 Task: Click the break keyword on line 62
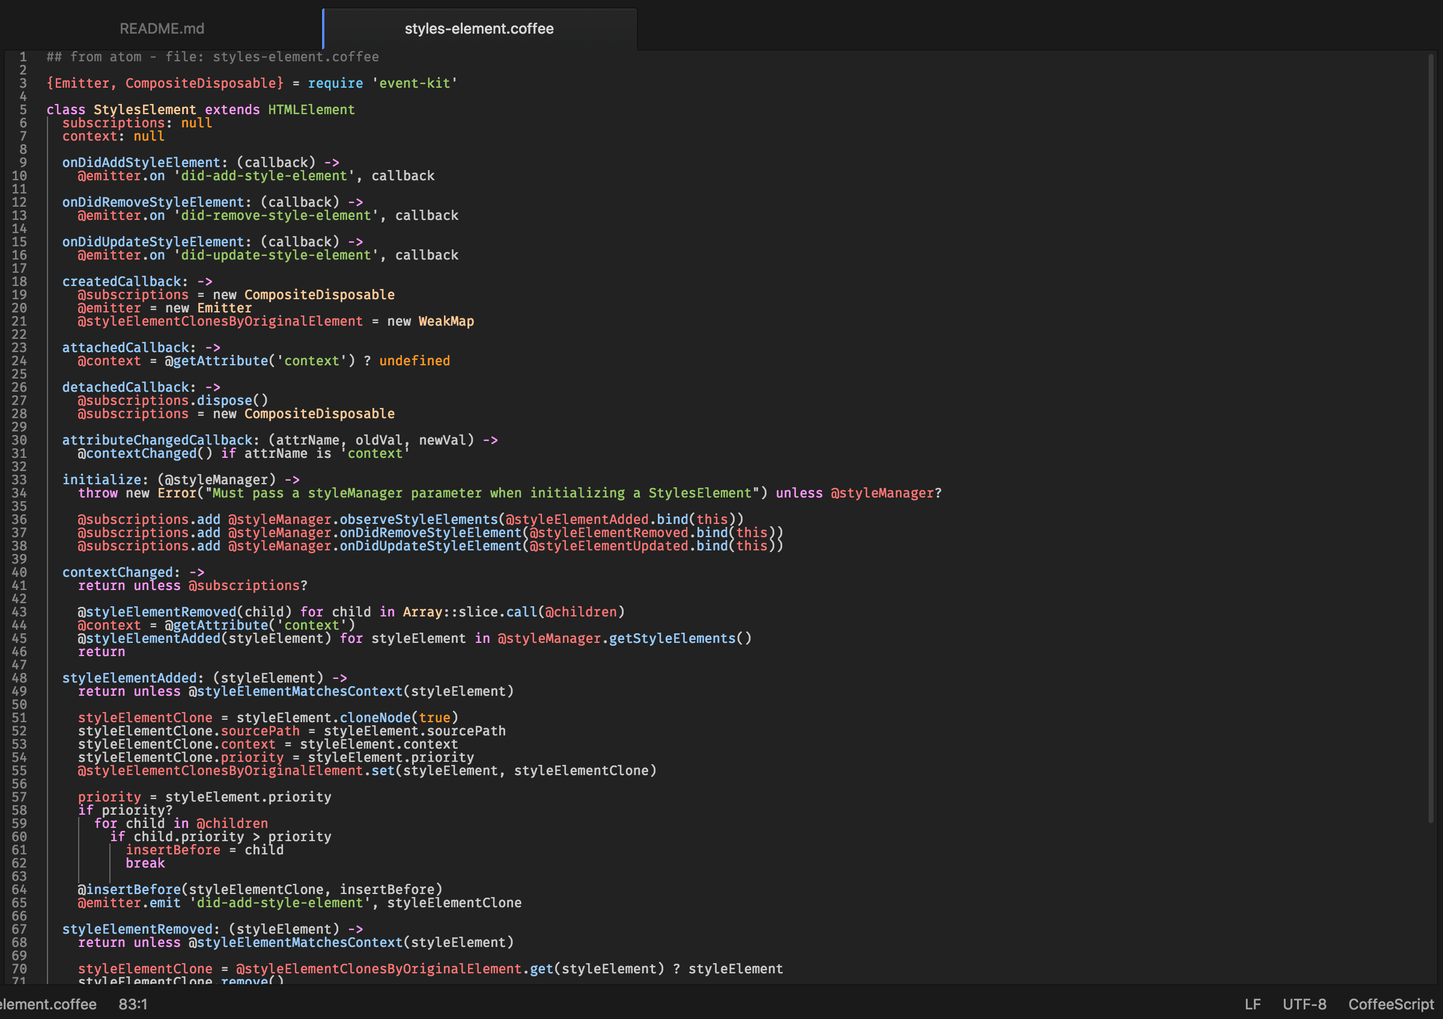(145, 863)
